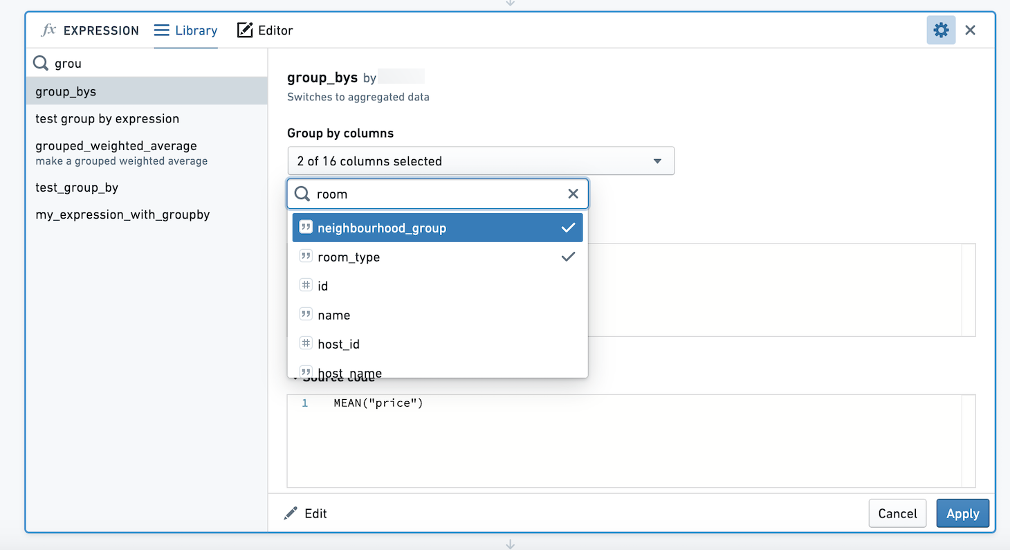Select 'test group by expression' entry
Viewport: 1010px width, 550px height.
click(x=147, y=118)
